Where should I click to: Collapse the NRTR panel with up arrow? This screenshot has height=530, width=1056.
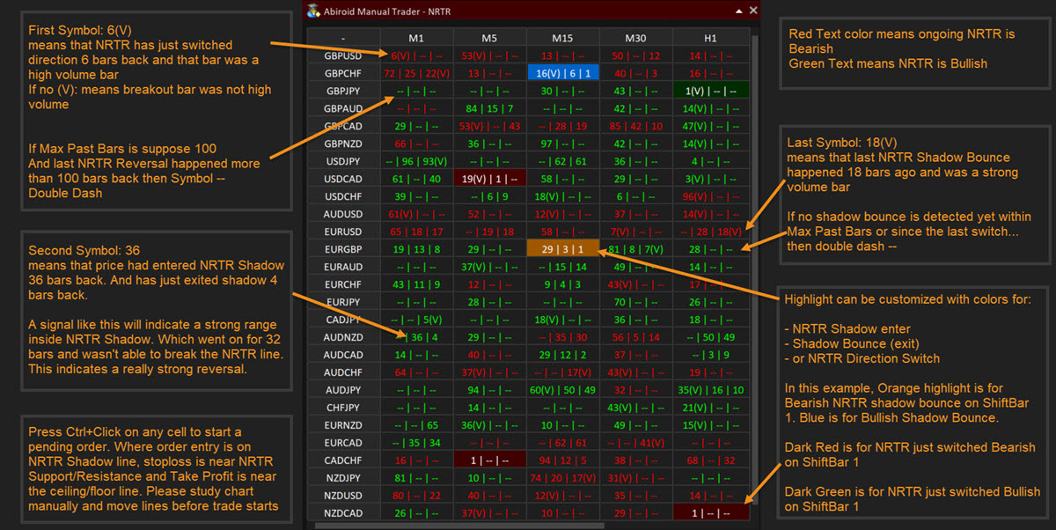coord(736,11)
